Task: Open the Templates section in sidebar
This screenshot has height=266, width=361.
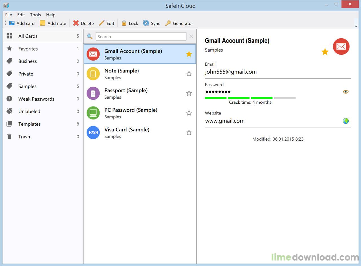Action: pos(29,124)
